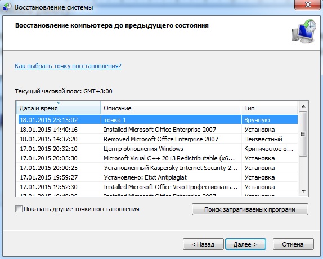Click the scrollbar down arrow
The width and height of the screenshot is (323, 259).
pyautogui.click(x=303, y=191)
